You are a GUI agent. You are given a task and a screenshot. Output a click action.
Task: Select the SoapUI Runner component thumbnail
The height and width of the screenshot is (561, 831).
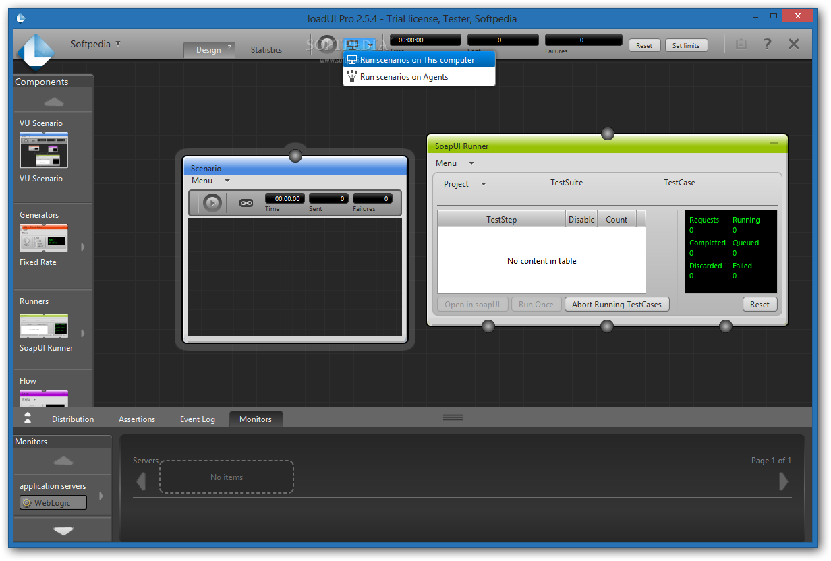44,326
